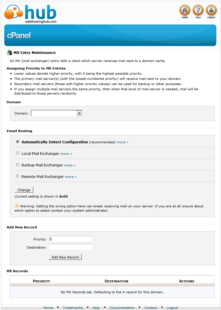Open the Help icon in header

(x=198, y=11)
